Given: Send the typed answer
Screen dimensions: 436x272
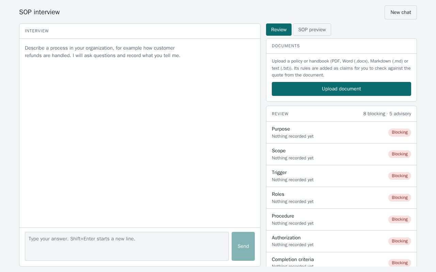Looking at the screenshot, I should click(x=243, y=246).
